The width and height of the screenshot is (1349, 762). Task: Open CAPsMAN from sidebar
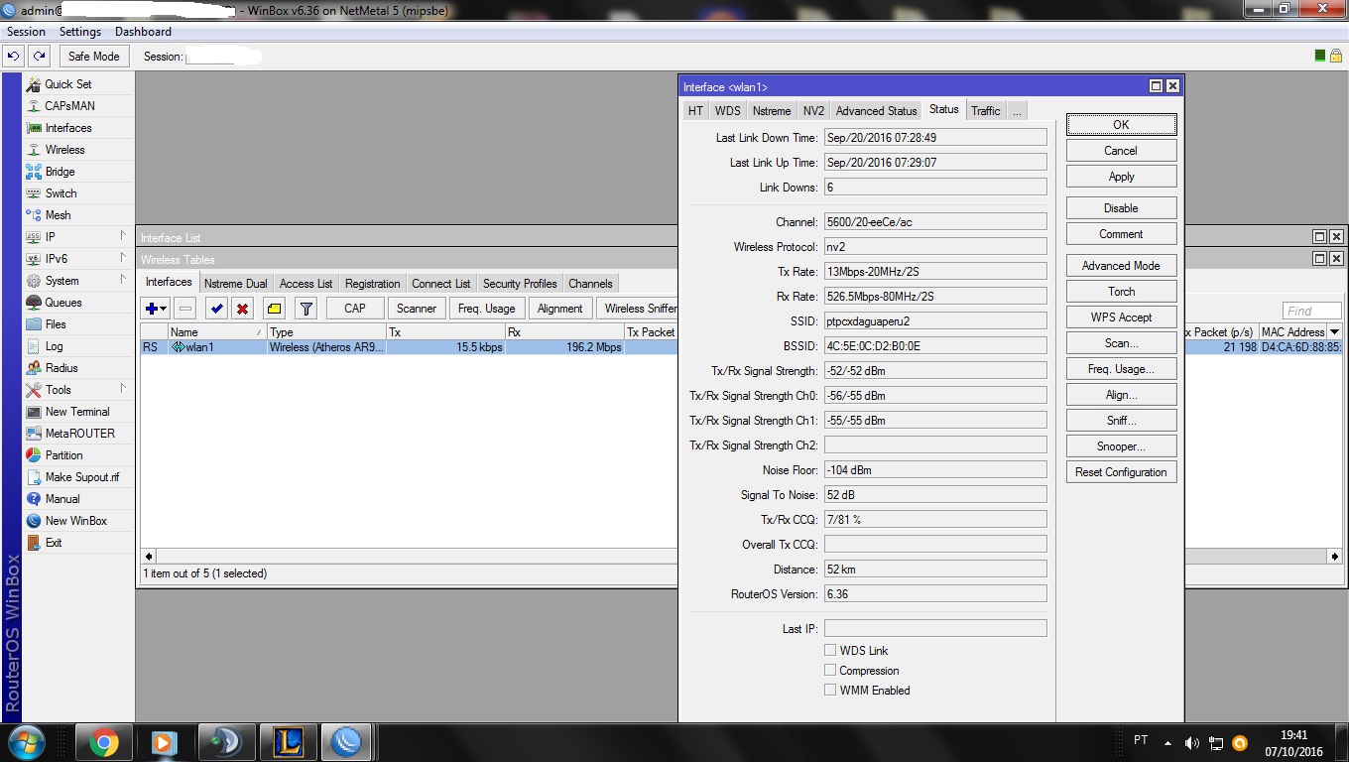[69, 106]
